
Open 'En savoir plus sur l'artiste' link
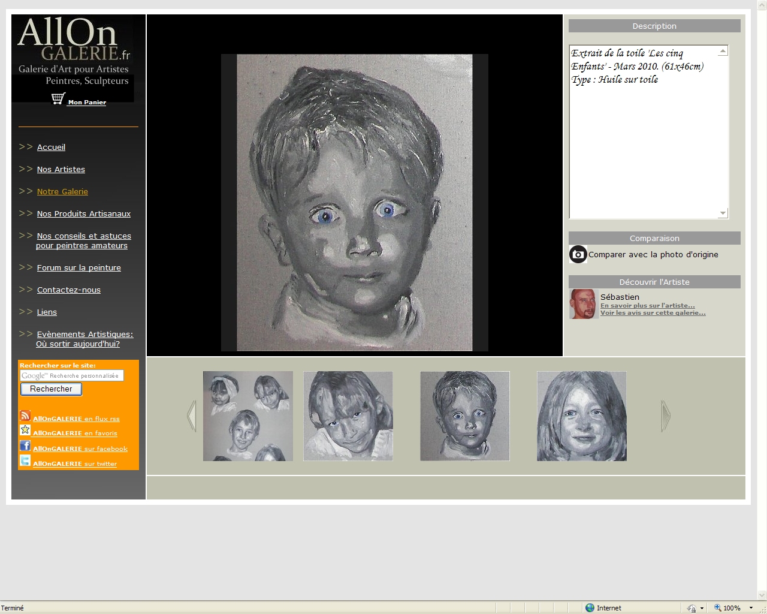tap(647, 306)
